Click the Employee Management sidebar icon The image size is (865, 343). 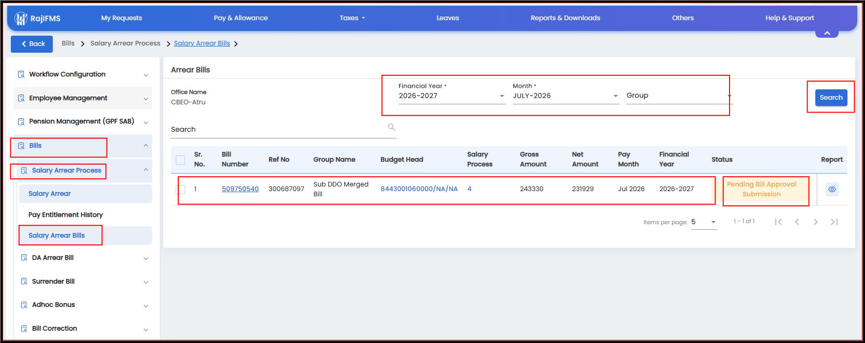click(x=21, y=98)
